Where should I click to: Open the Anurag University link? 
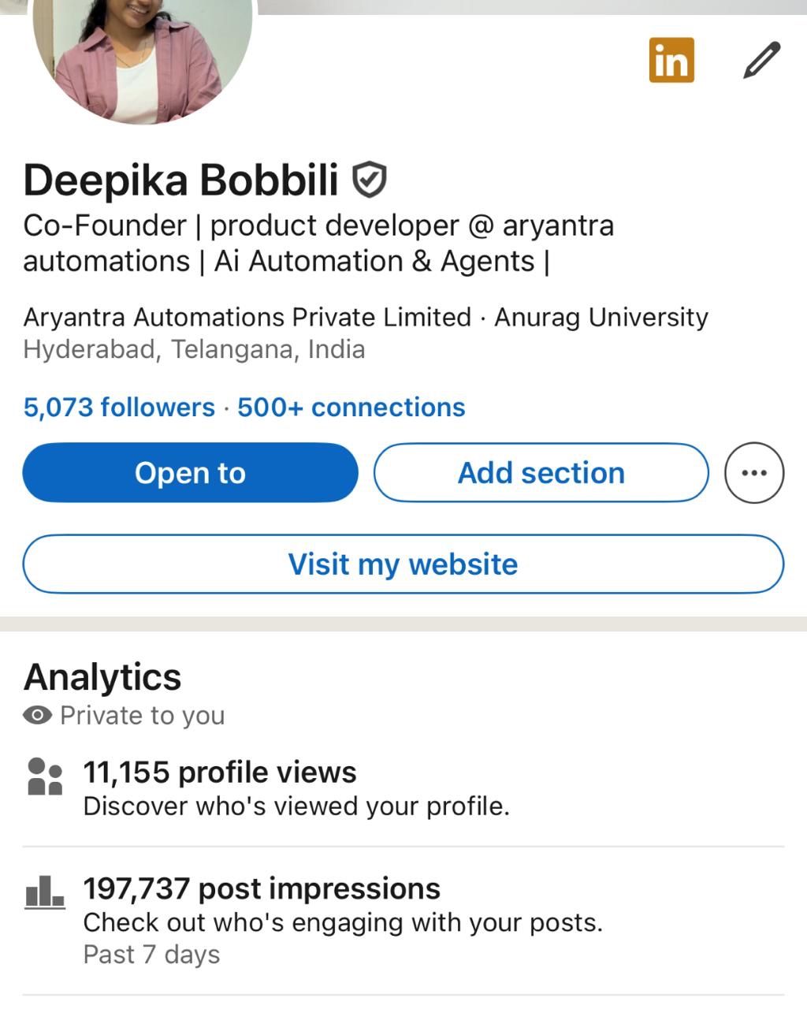tap(601, 317)
